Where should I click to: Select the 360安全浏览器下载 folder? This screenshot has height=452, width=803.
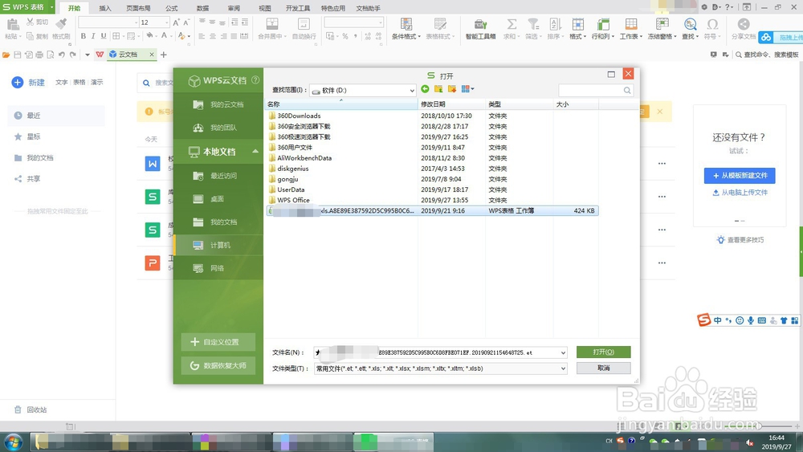coord(304,126)
